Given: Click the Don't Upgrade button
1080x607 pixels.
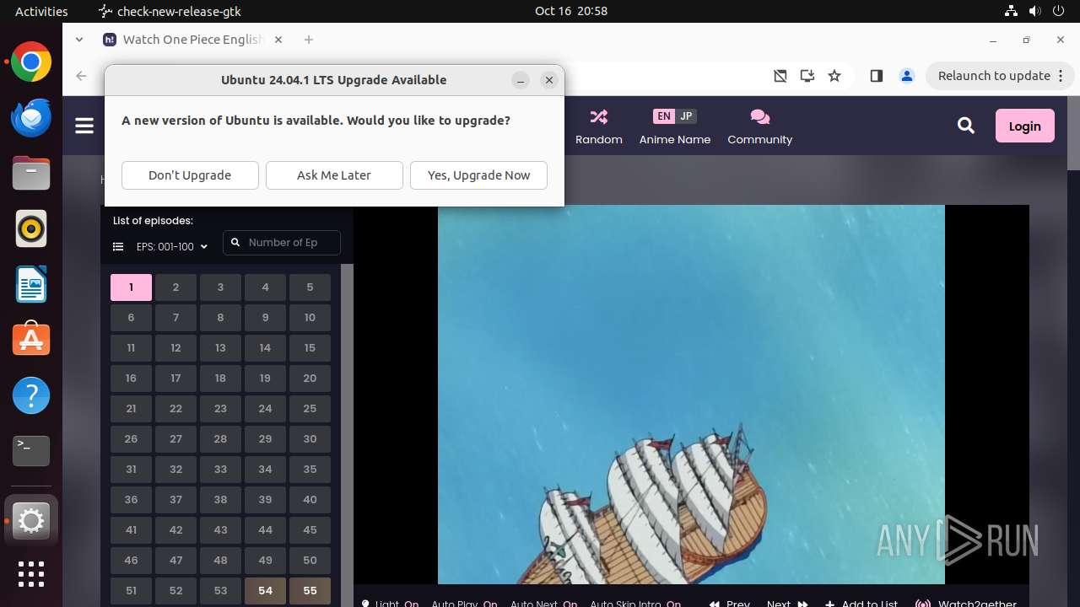Looking at the screenshot, I should [190, 175].
